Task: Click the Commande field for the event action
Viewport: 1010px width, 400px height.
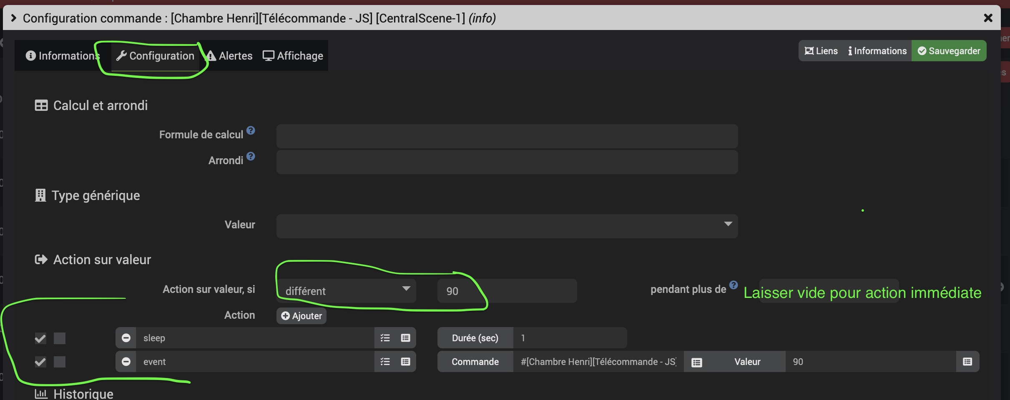Action: pos(598,362)
